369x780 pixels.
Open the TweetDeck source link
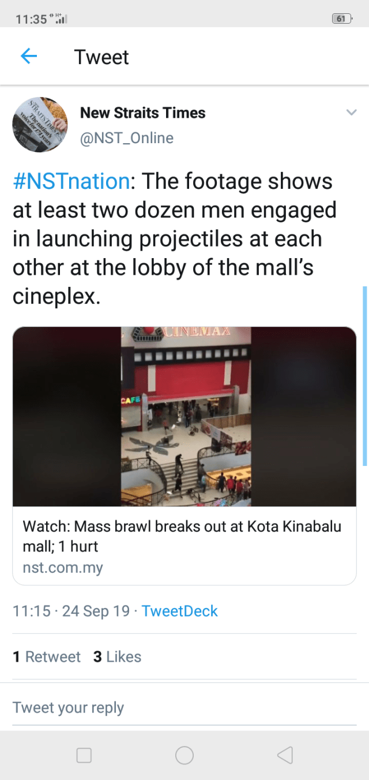point(180,611)
